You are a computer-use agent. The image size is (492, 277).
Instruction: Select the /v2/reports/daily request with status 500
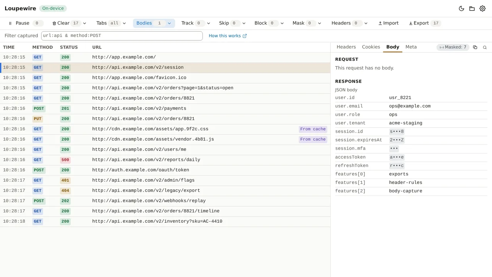click(x=165, y=160)
